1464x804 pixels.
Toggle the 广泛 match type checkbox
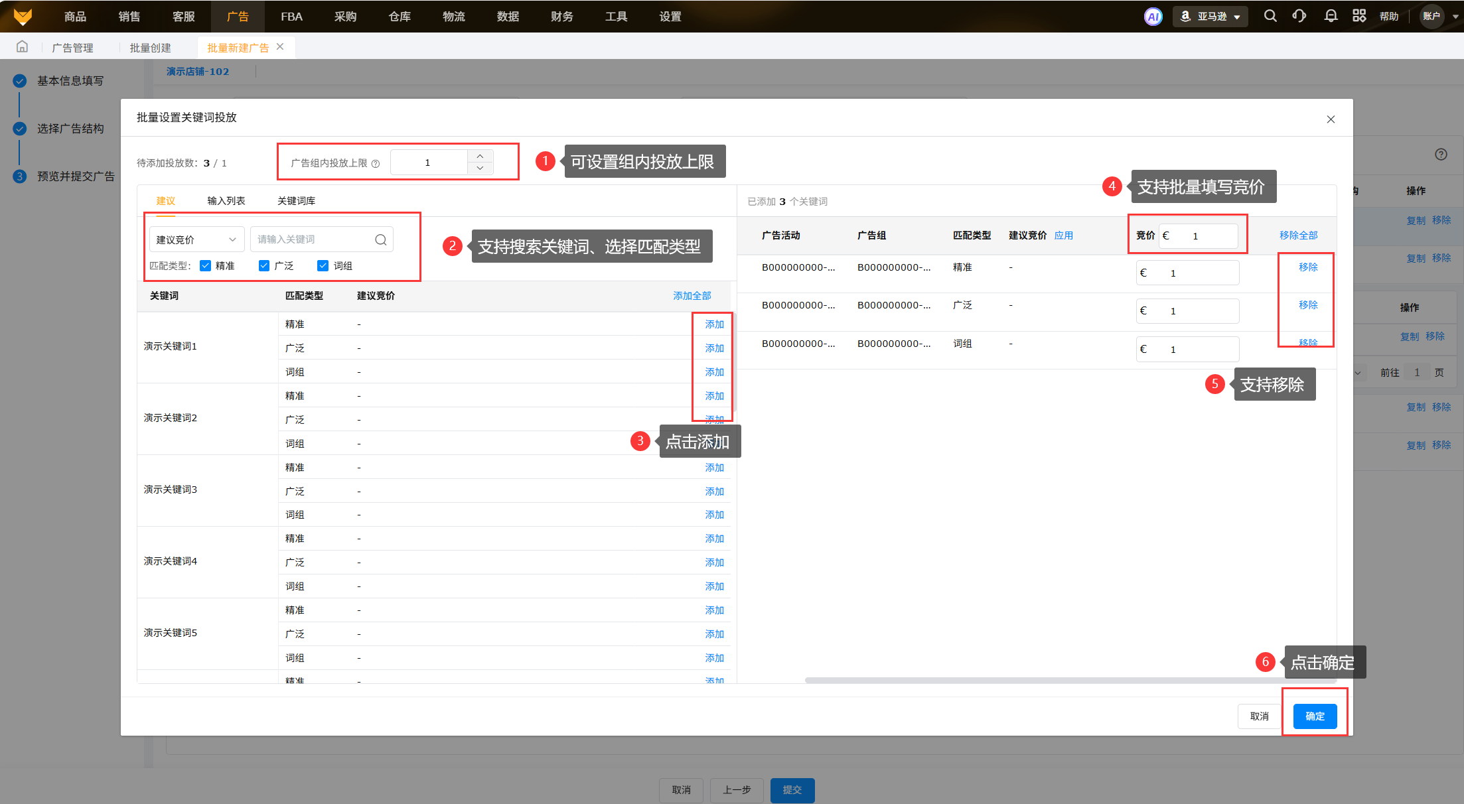(264, 266)
